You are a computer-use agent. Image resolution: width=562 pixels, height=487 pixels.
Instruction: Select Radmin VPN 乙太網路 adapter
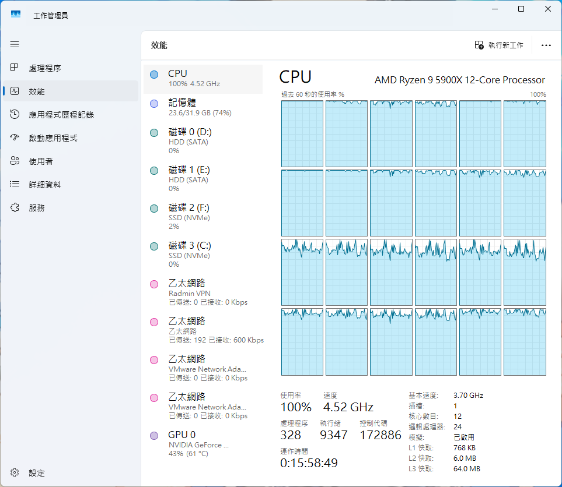coord(203,292)
